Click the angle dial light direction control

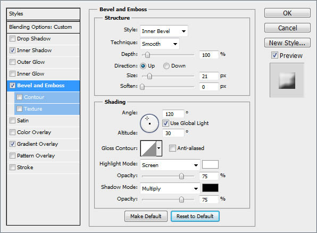pyautogui.click(x=149, y=123)
